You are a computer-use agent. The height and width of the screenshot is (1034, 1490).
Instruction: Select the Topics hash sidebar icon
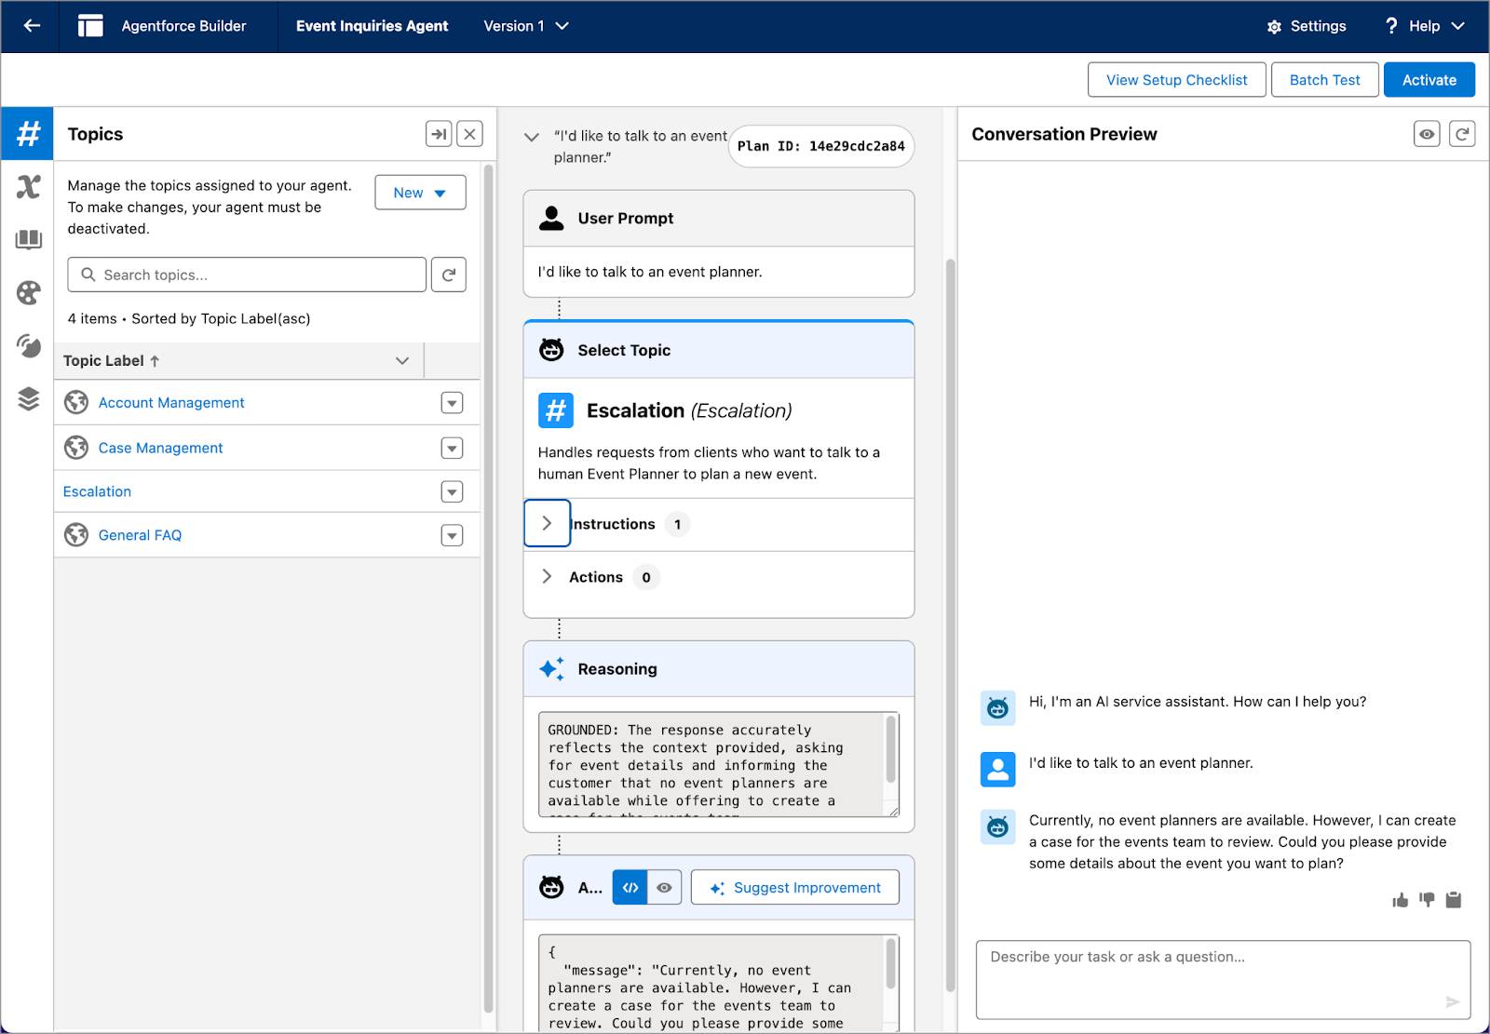pyautogui.click(x=28, y=134)
